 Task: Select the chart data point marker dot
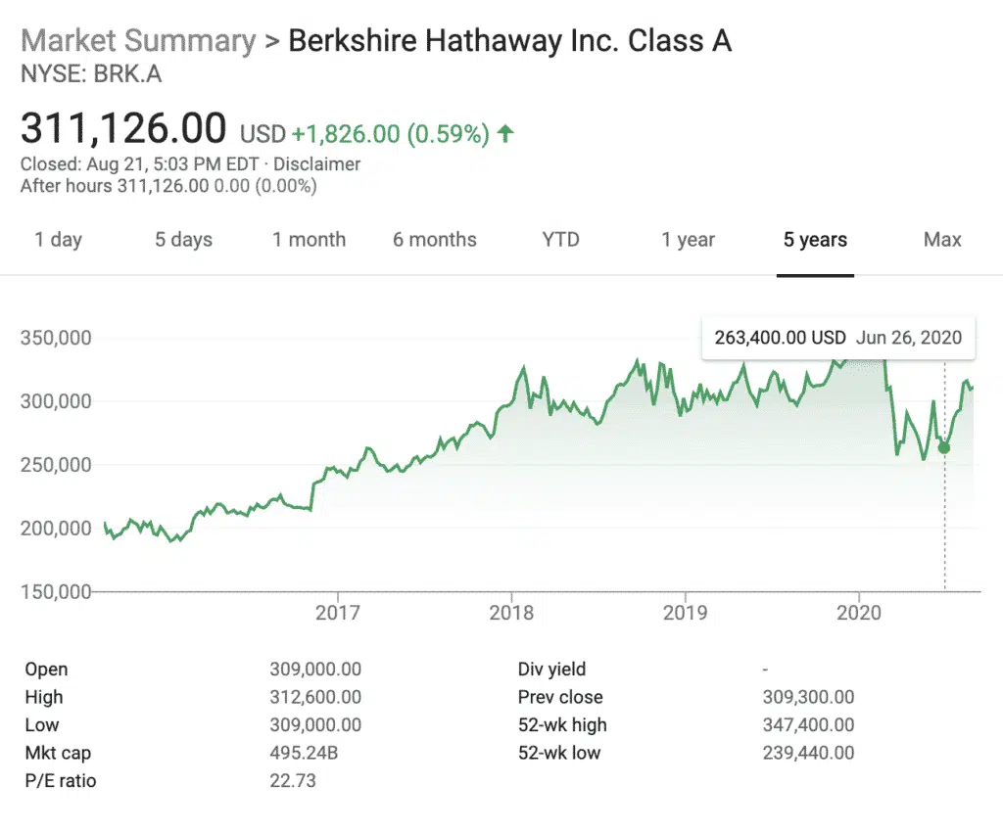point(943,448)
